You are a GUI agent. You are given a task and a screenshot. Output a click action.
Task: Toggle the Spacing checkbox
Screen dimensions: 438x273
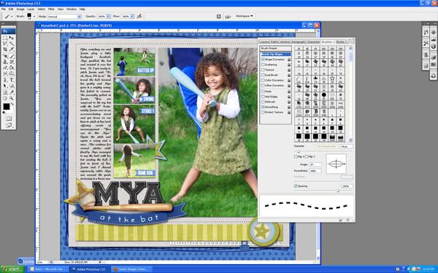(x=296, y=186)
